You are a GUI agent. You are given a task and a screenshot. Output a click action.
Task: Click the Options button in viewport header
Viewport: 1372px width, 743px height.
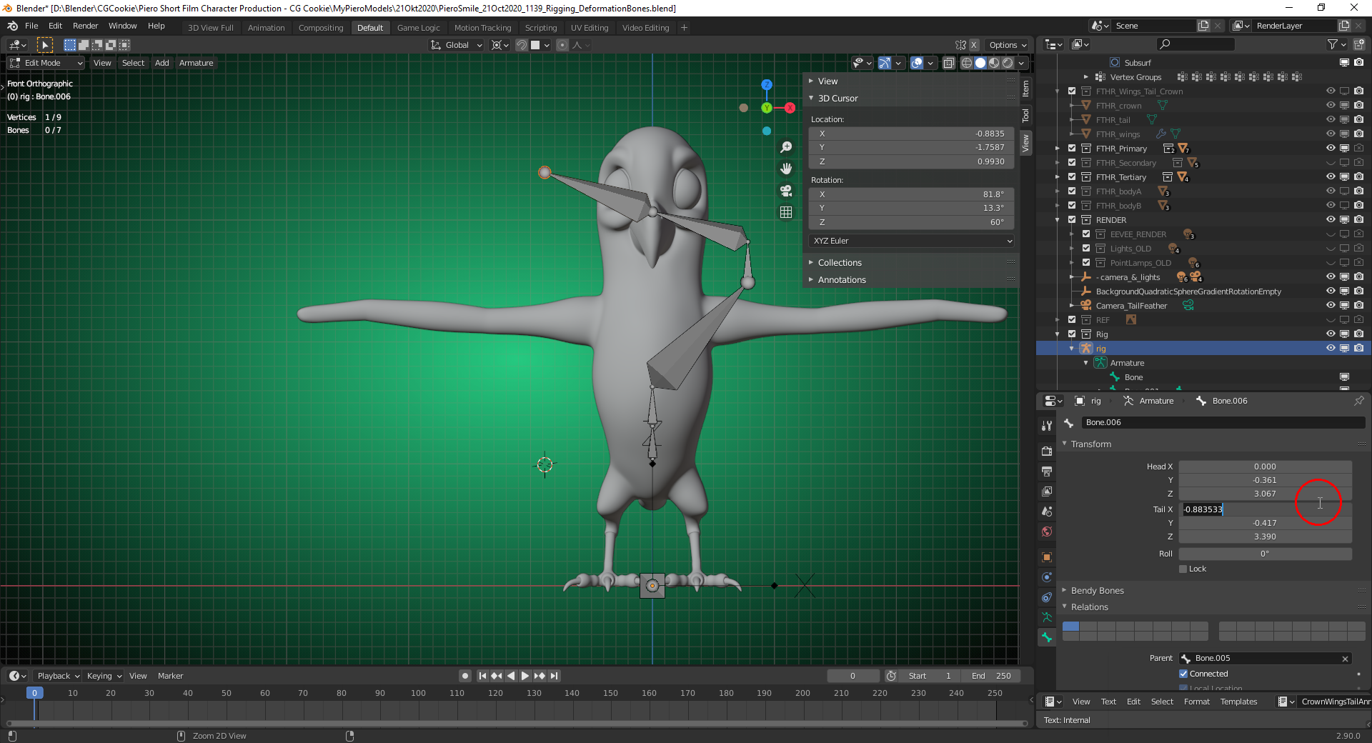1007,45
